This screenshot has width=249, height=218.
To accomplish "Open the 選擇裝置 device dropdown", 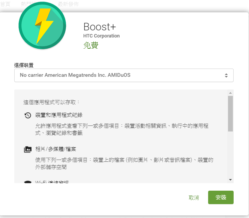I will [124, 75].
